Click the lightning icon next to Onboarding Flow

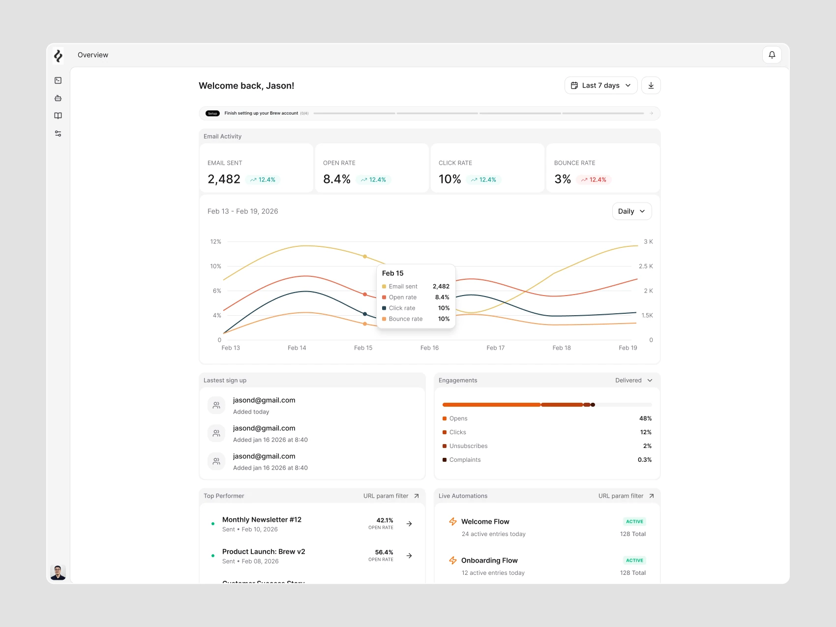[x=453, y=560]
